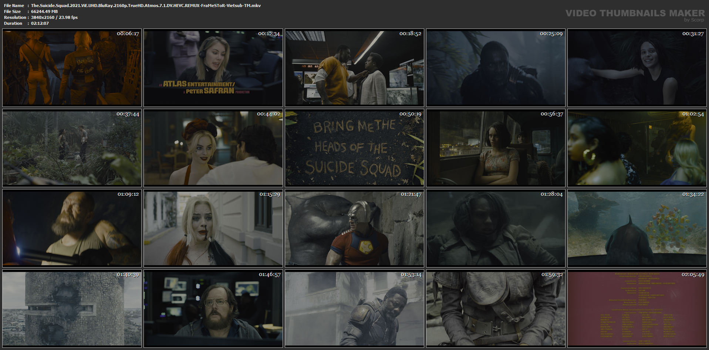The width and height of the screenshot is (709, 350).
Task: Select the armored soldier thumbnail at 01:53:14
Action: [354, 309]
